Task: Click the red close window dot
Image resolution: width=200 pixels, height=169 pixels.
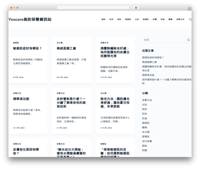Action: 12,8
